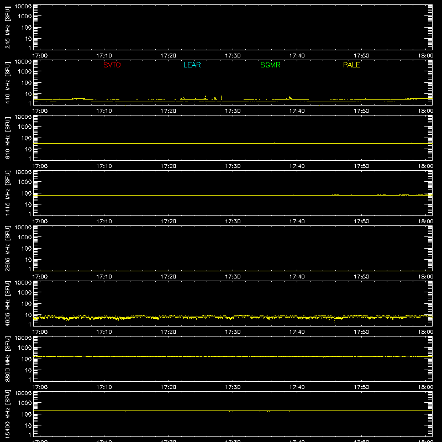This screenshot has height=442, width=442.
Task: Select the 1415 MHz [SFU] axis title
Action: click(8, 193)
